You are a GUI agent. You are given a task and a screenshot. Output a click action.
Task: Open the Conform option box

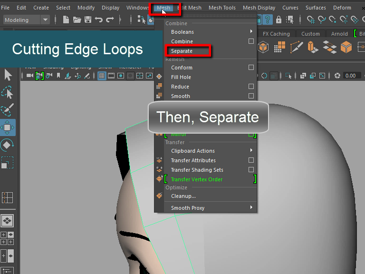tap(251, 68)
